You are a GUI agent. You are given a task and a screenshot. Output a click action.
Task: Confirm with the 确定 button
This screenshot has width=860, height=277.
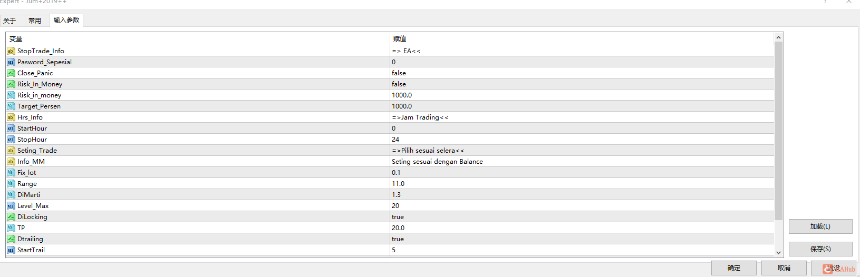point(734,268)
